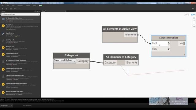Screen dimensions: 196x110
Task: Click the Open file toolbar icon
Action: click(x=6, y=9)
